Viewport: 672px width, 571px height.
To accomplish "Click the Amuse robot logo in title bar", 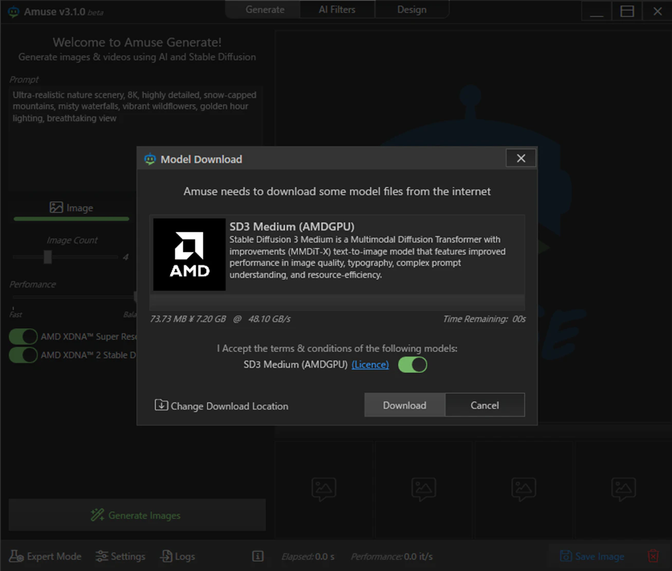I will click(14, 11).
